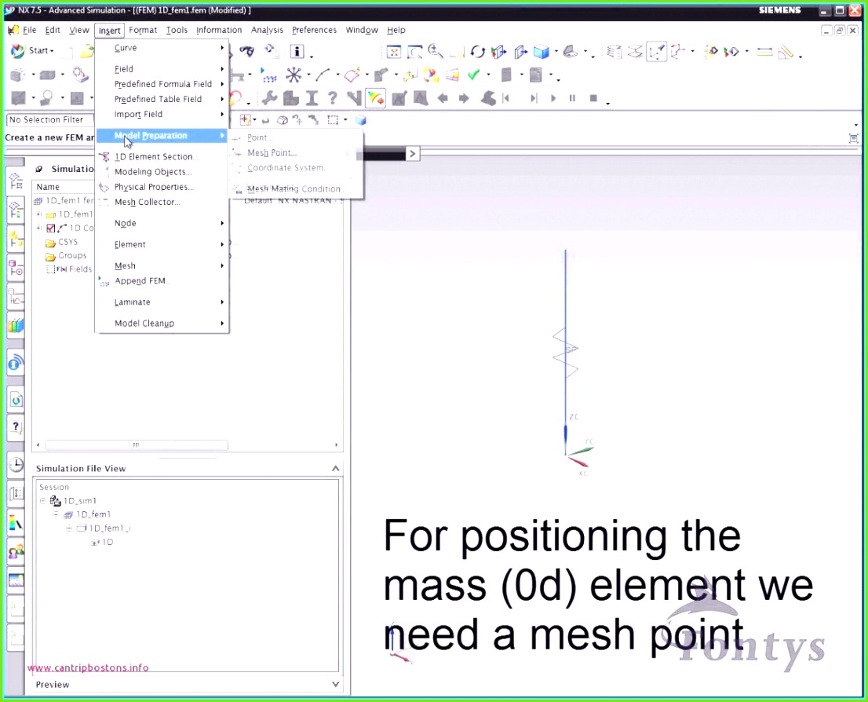This screenshot has width=868, height=702.
Task: Click the Stop animation button
Action: [593, 98]
